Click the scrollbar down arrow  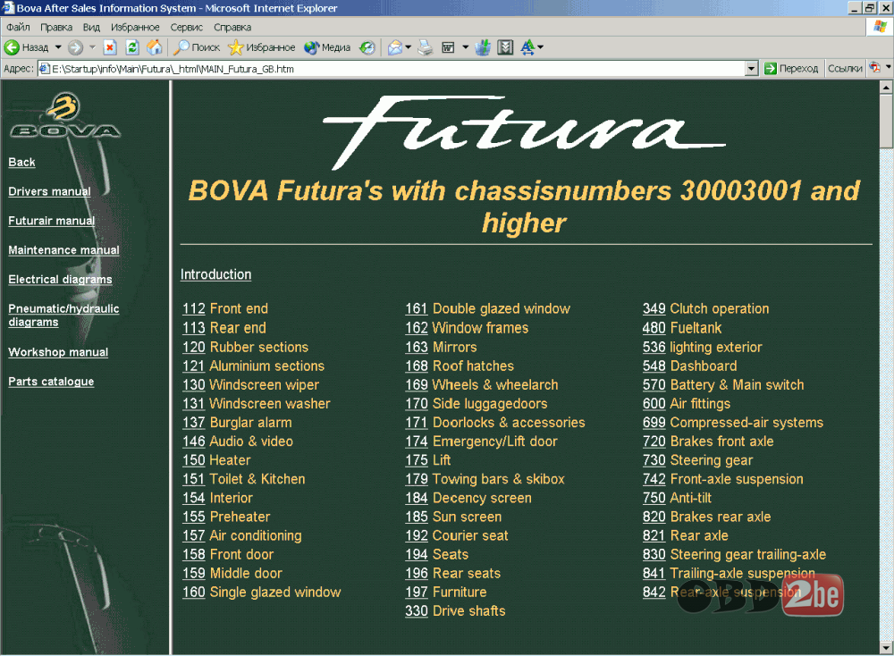click(x=886, y=647)
